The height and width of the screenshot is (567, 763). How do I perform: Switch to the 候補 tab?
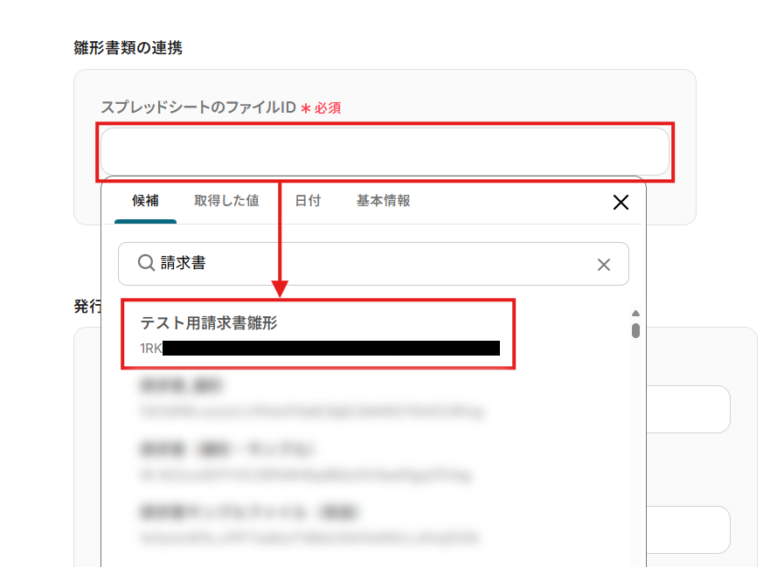coord(145,201)
